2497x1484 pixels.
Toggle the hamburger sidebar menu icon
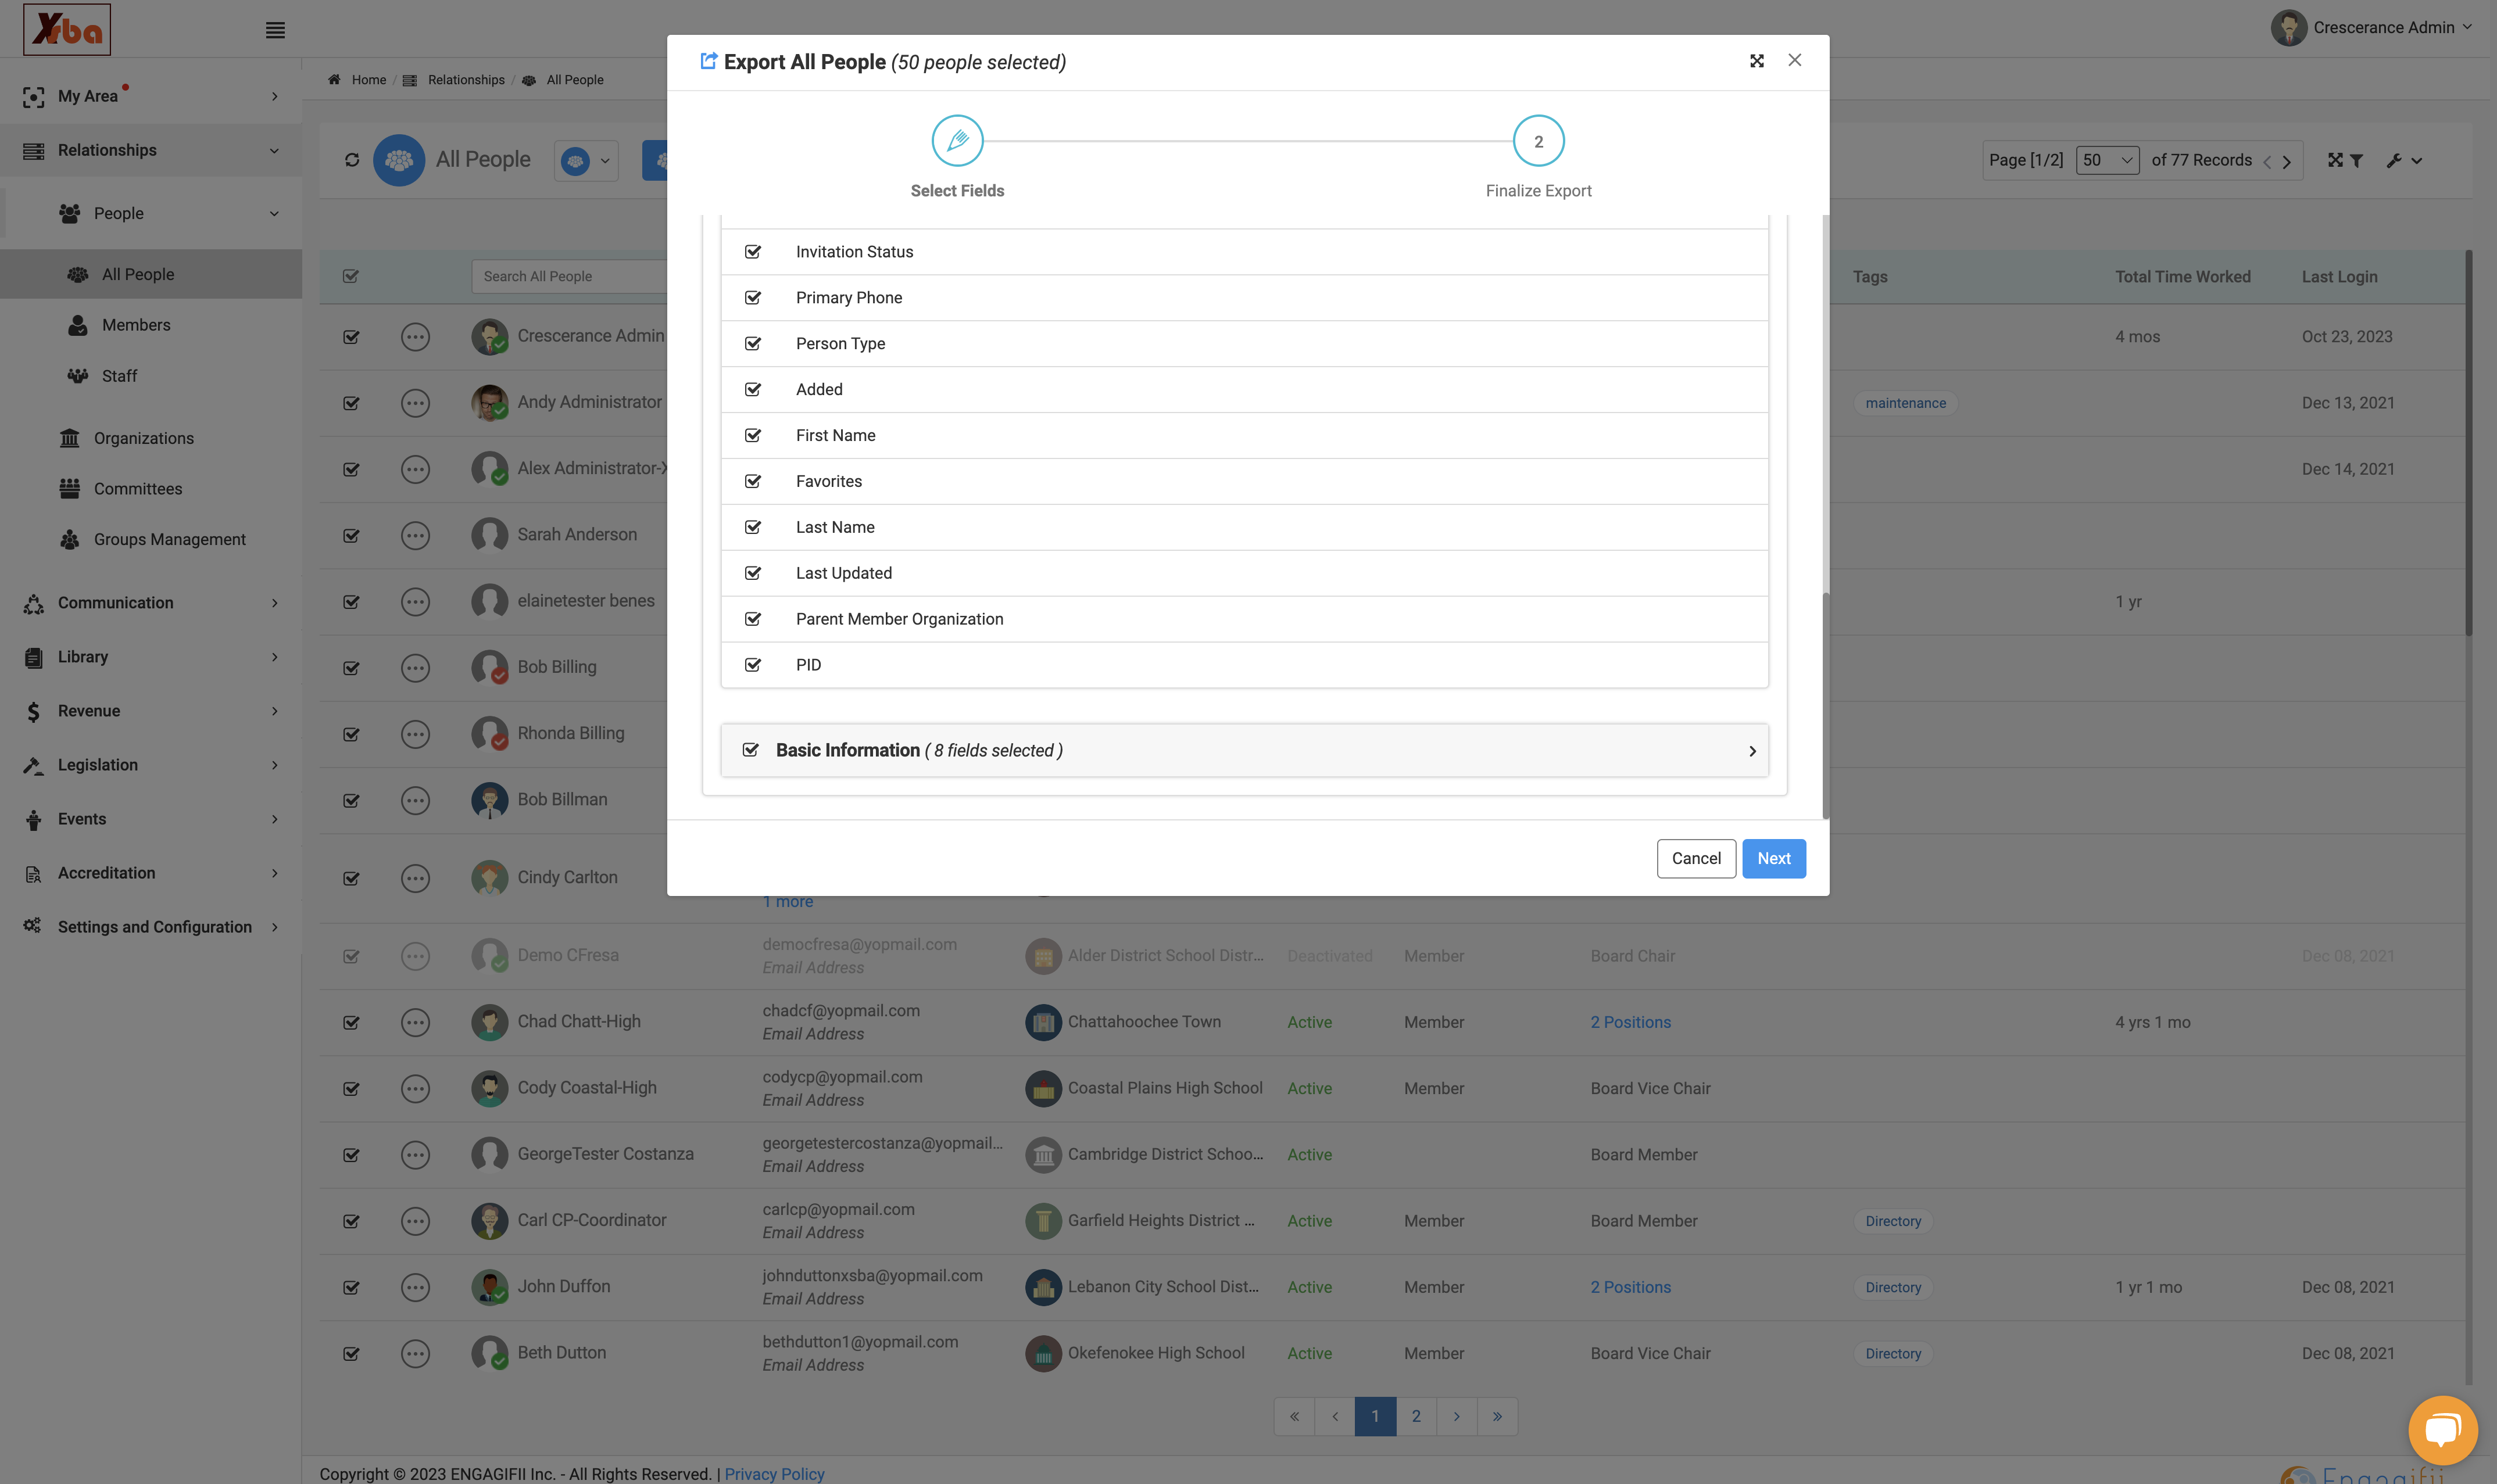tap(275, 30)
